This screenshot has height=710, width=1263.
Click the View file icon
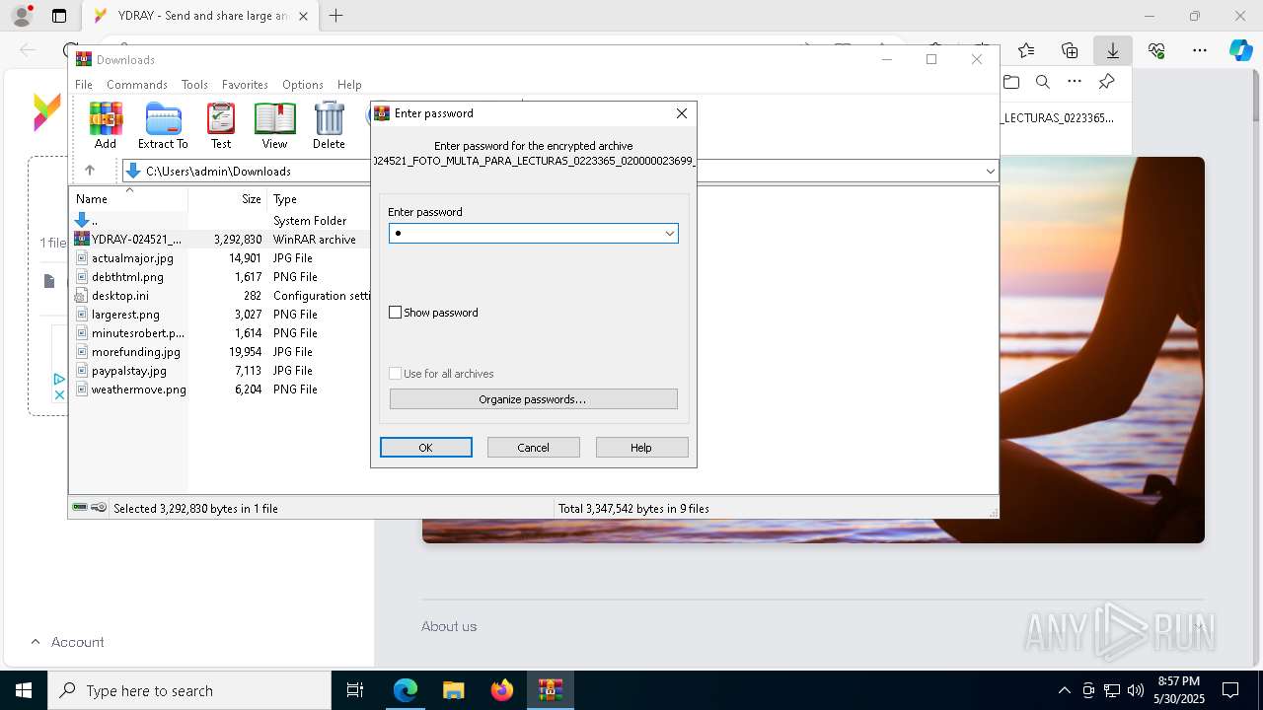click(x=274, y=125)
